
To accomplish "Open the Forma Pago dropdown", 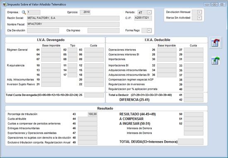I will click(149, 31).
